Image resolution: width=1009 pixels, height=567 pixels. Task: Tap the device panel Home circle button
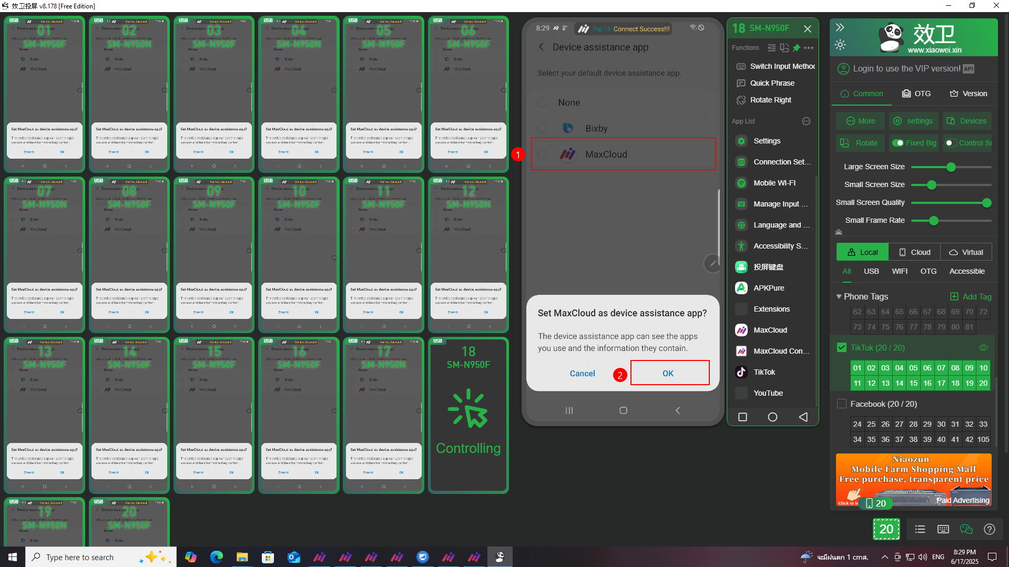tap(772, 417)
